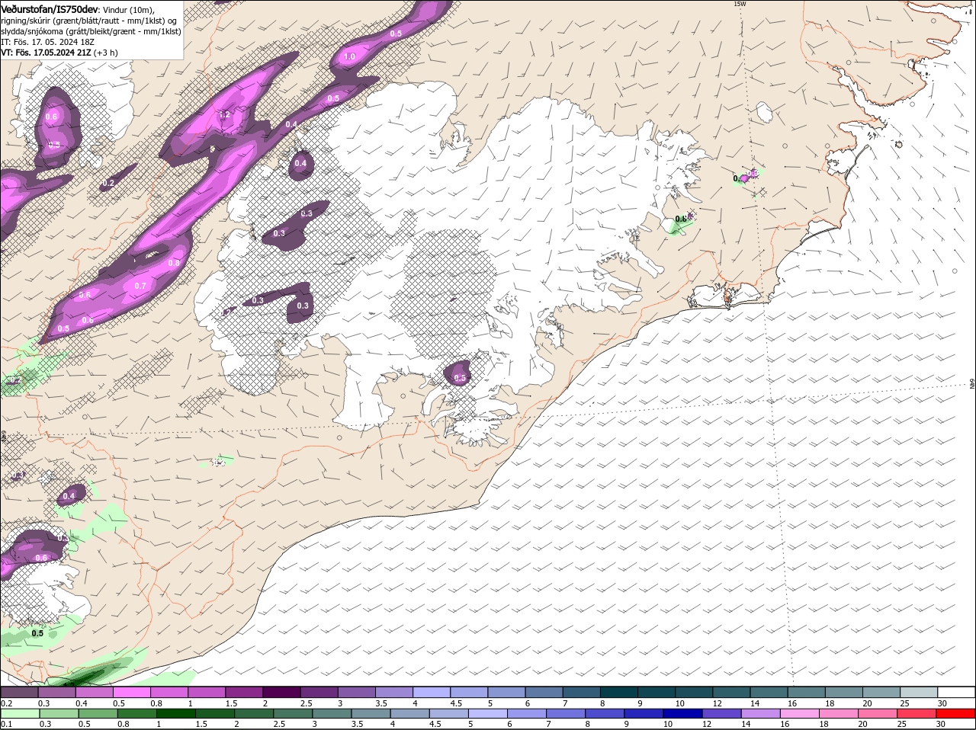Select the pink snow-scale swatch starting at 0.5
Screen dimensions: 976x730
coord(131,692)
